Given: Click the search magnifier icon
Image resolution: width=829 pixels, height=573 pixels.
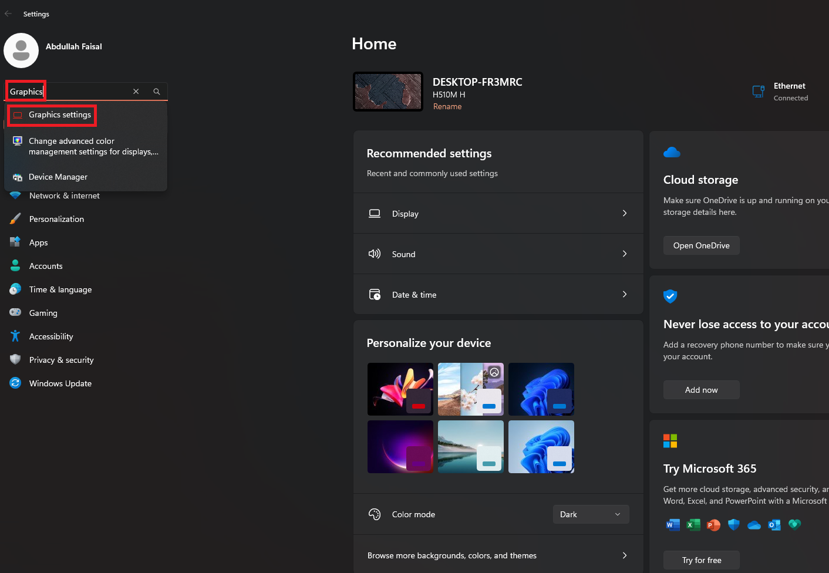Looking at the screenshot, I should (157, 92).
